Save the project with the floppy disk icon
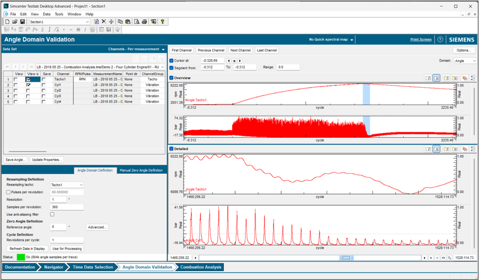 click(x=22, y=22)
